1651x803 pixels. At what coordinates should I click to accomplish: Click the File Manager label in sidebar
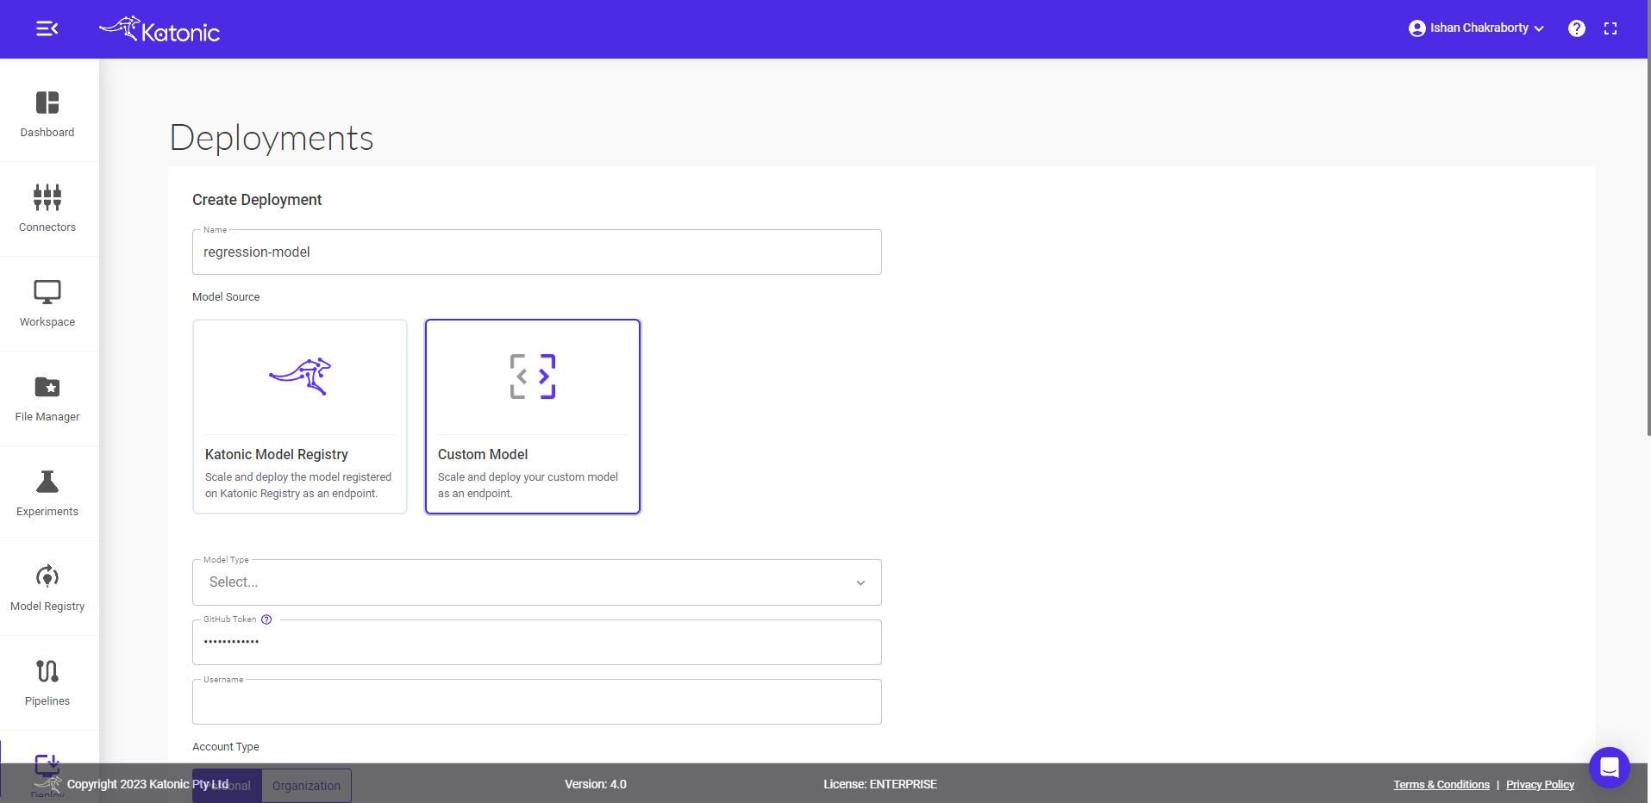click(47, 417)
